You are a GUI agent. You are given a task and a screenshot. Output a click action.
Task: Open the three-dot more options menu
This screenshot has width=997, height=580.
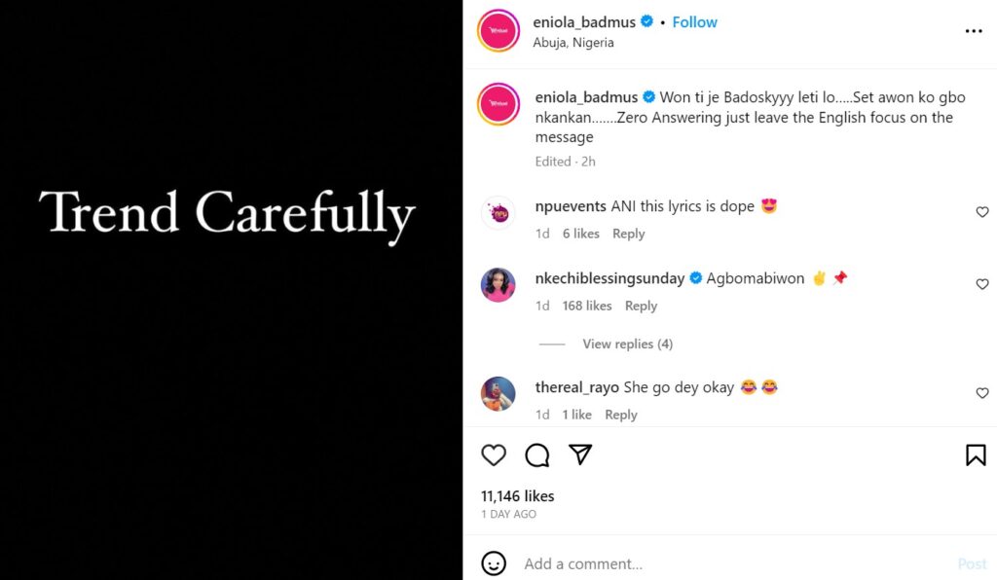coord(974,31)
